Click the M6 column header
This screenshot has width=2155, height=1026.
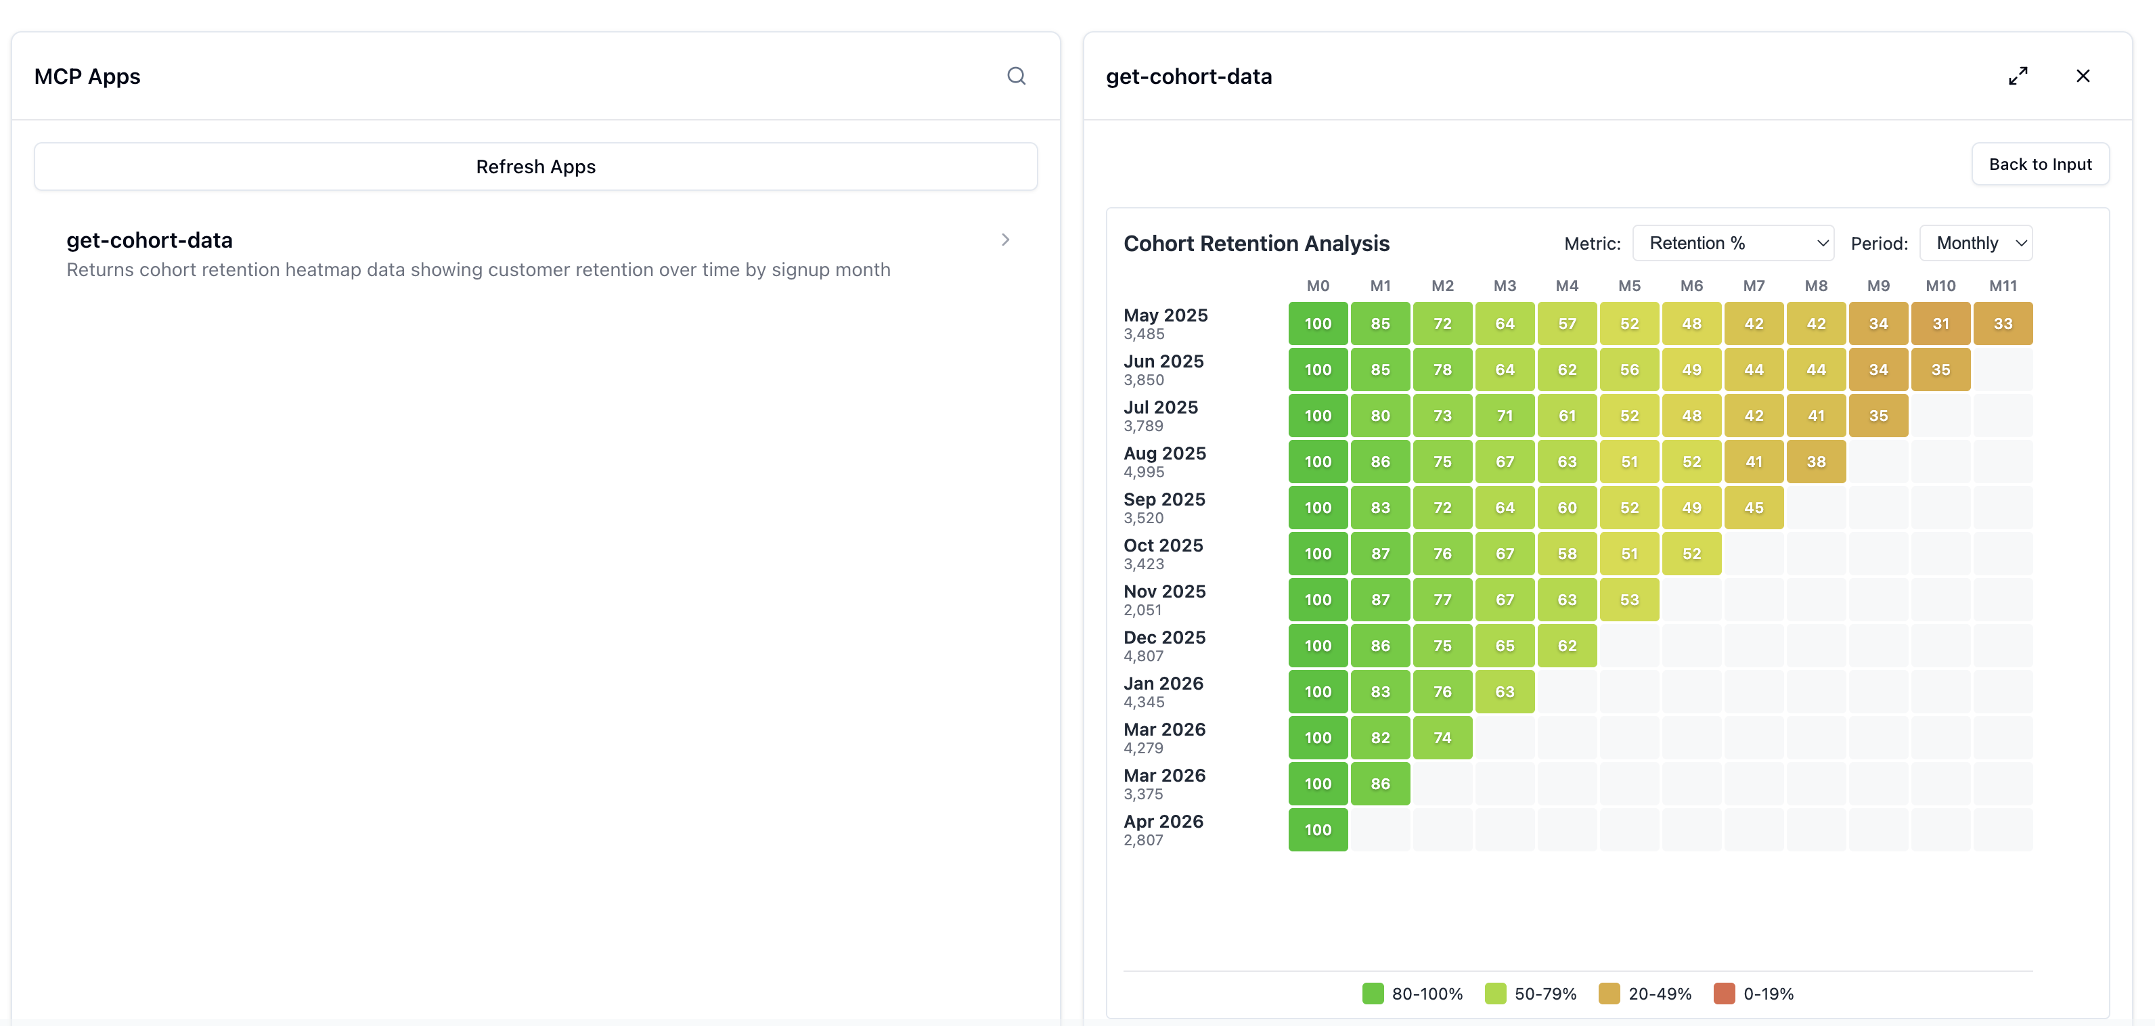pos(1691,286)
